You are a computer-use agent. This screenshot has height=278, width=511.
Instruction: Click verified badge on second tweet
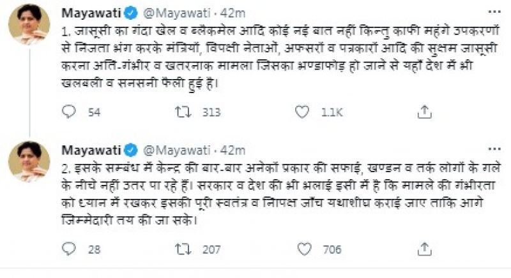(131, 150)
